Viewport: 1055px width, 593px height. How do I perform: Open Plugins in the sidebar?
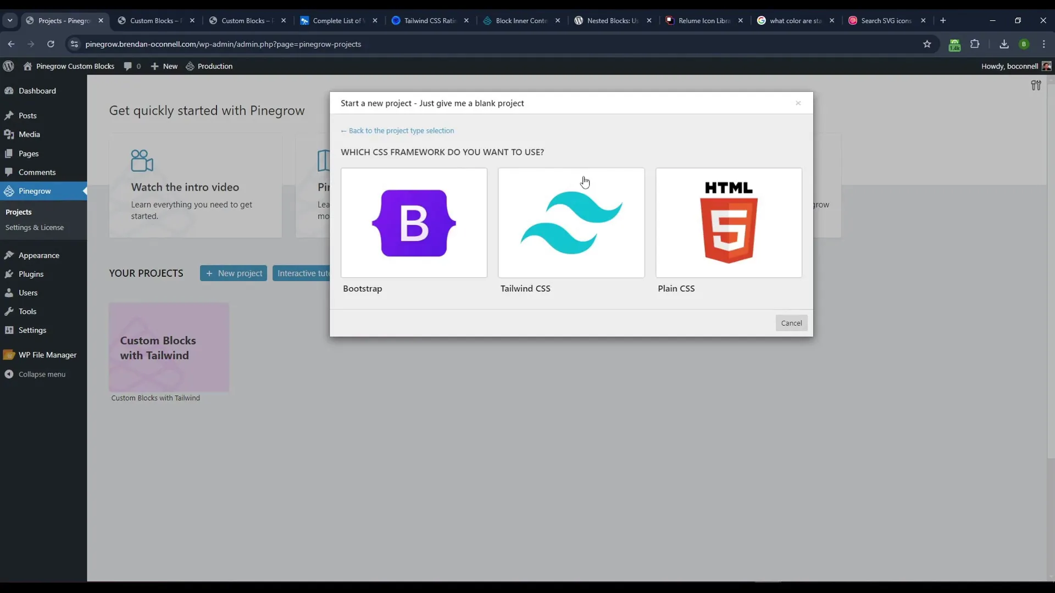[43, 274]
